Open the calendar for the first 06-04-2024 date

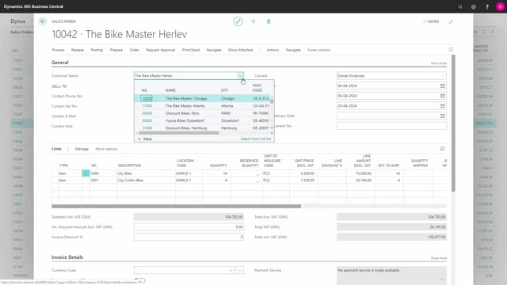[443, 85]
